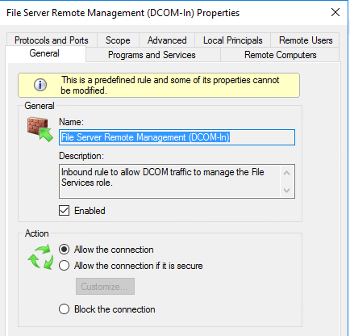Click the description box up scroll arrow

[286, 173]
